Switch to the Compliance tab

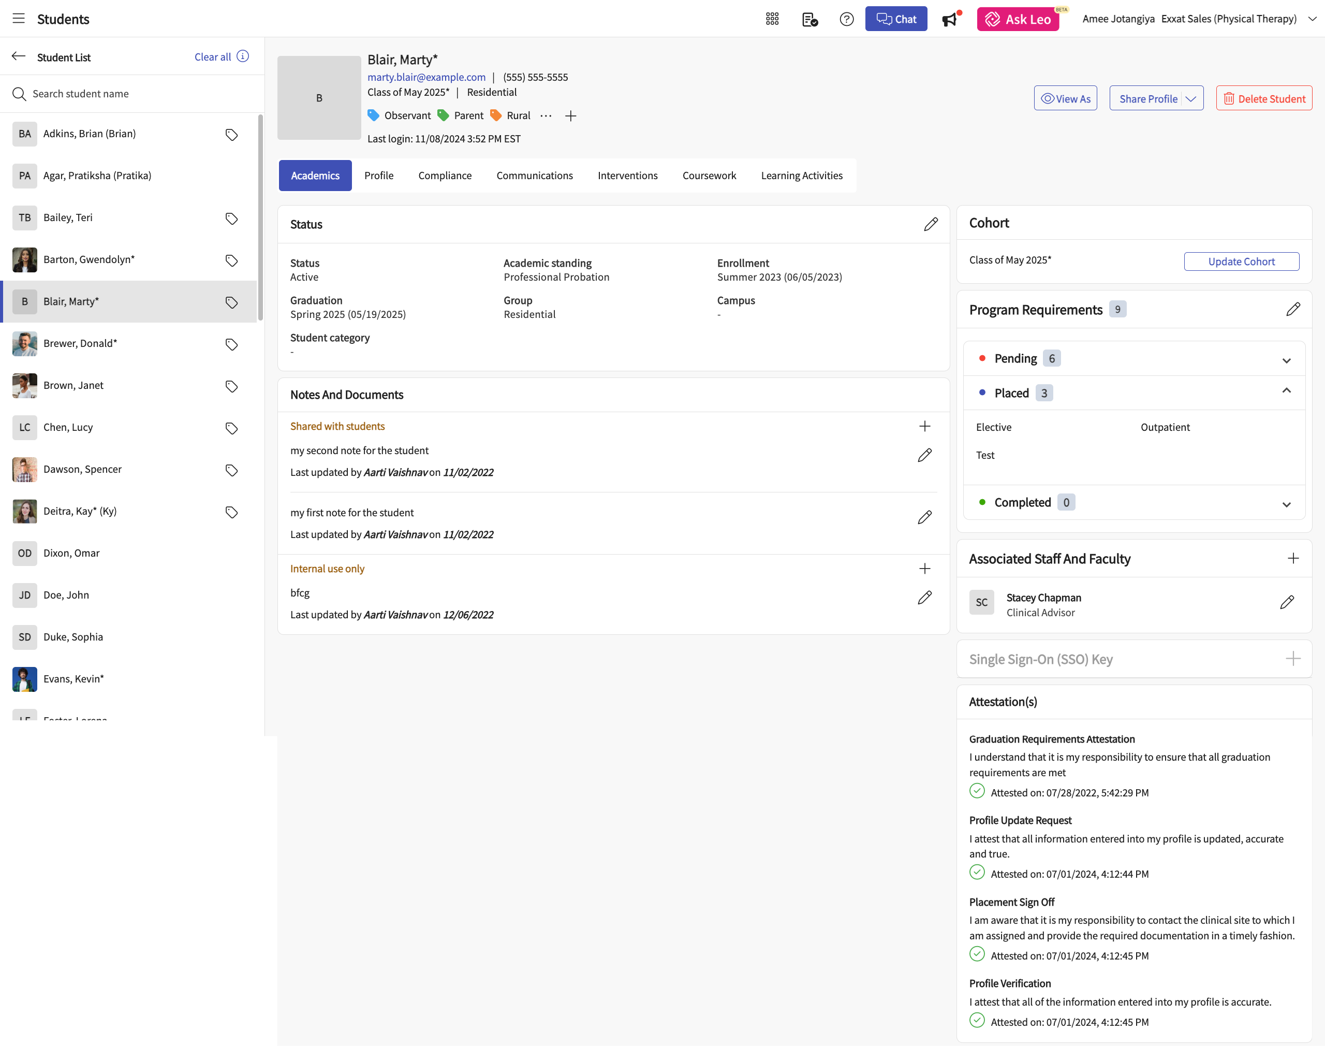[445, 176]
